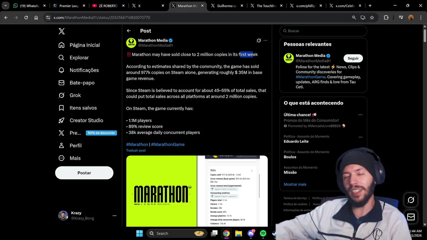Click the Buscar search field
Image resolution: width=427 pixels, height=240 pixels.
[323, 31]
